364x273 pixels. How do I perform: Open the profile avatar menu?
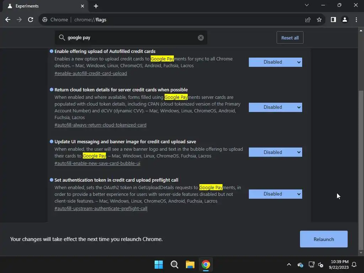pos(345,20)
